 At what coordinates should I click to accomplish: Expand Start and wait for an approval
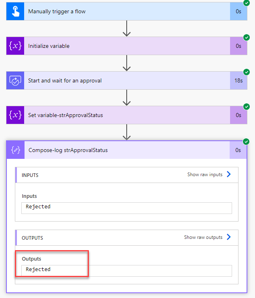121,80
